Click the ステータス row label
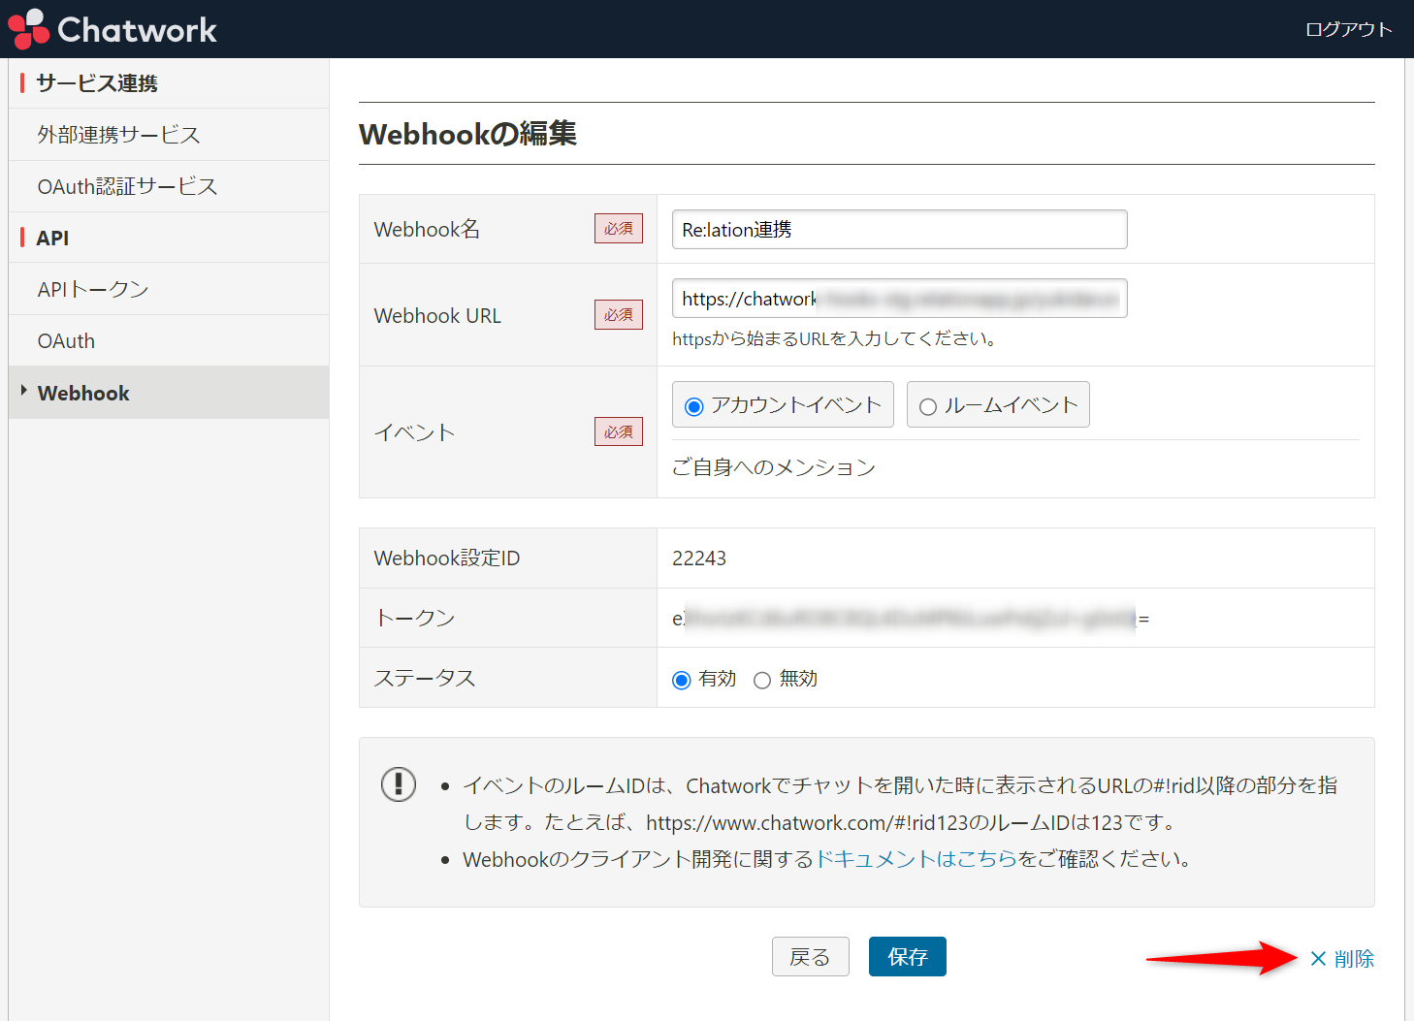The image size is (1414, 1021). [425, 678]
